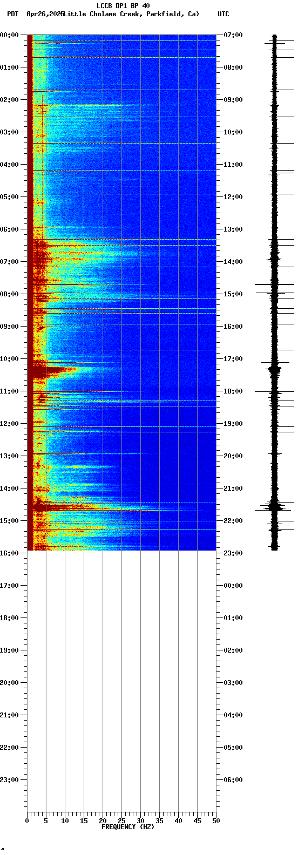Click the 45 Hz frequency tick label
Viewport: 298px width, 855px height.
click(x=197, y=821)
